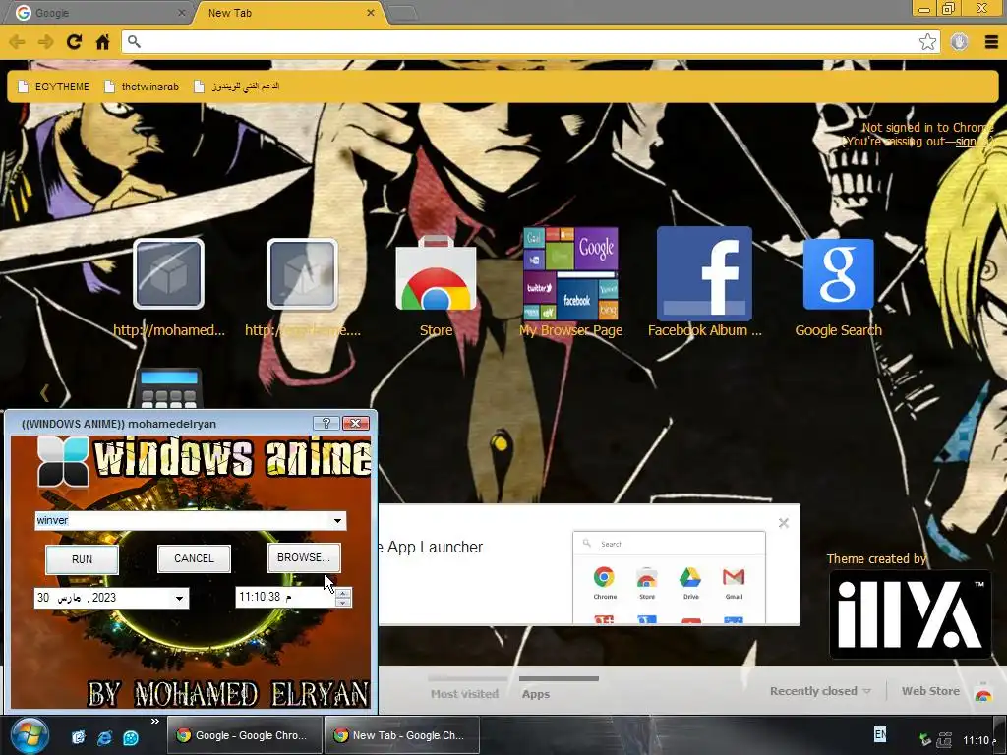1007x755 pixels.
Task: Switch to Google - Google Chrome taskbar button
Action: coord(245,735)
